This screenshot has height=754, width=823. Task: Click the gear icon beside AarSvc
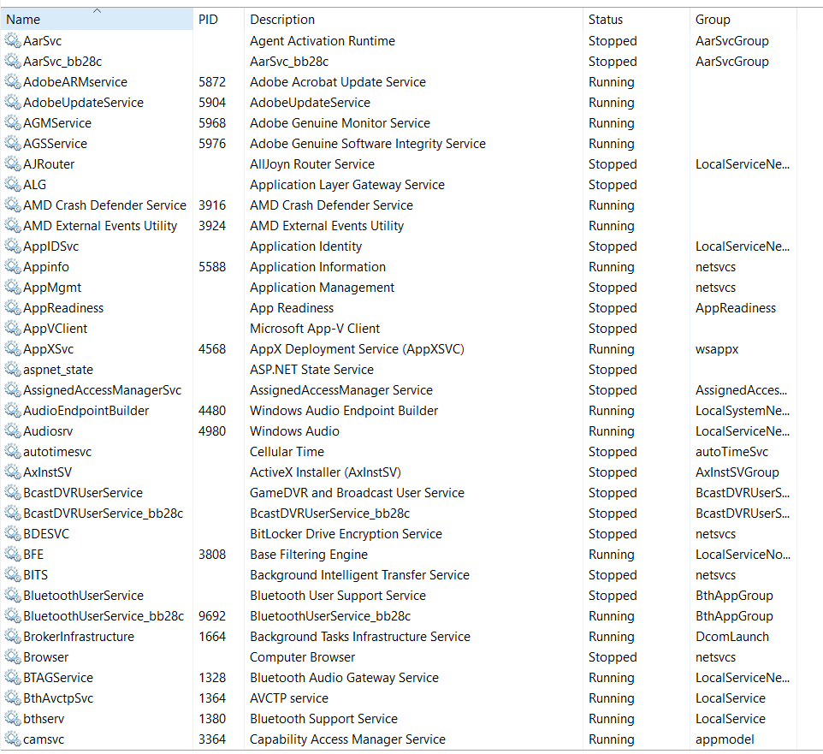(x=13, y=40)
